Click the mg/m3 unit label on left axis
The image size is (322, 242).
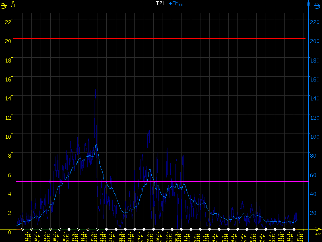tap(4, 6)
